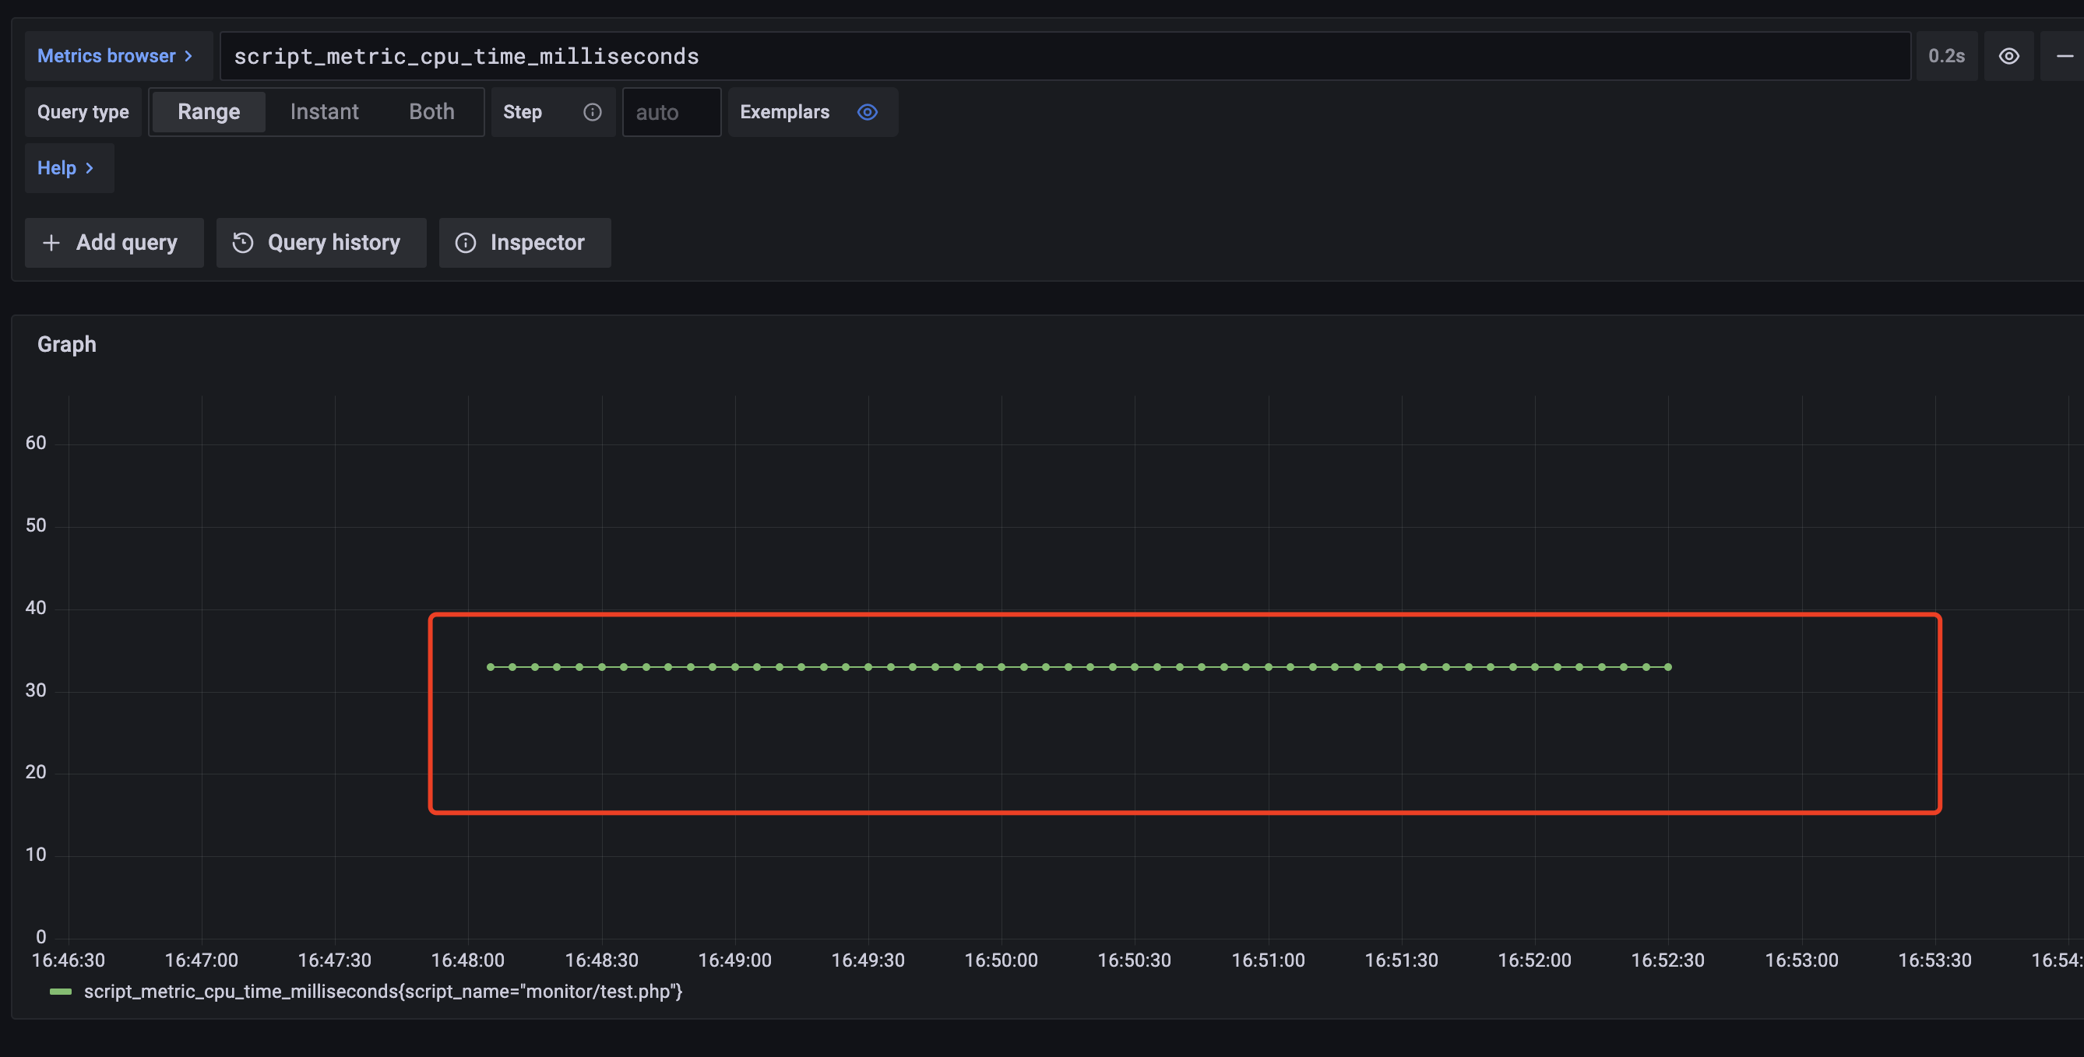Screen dimensions: 2084x1057
Task: Open the Inspector
Action: 525,243
